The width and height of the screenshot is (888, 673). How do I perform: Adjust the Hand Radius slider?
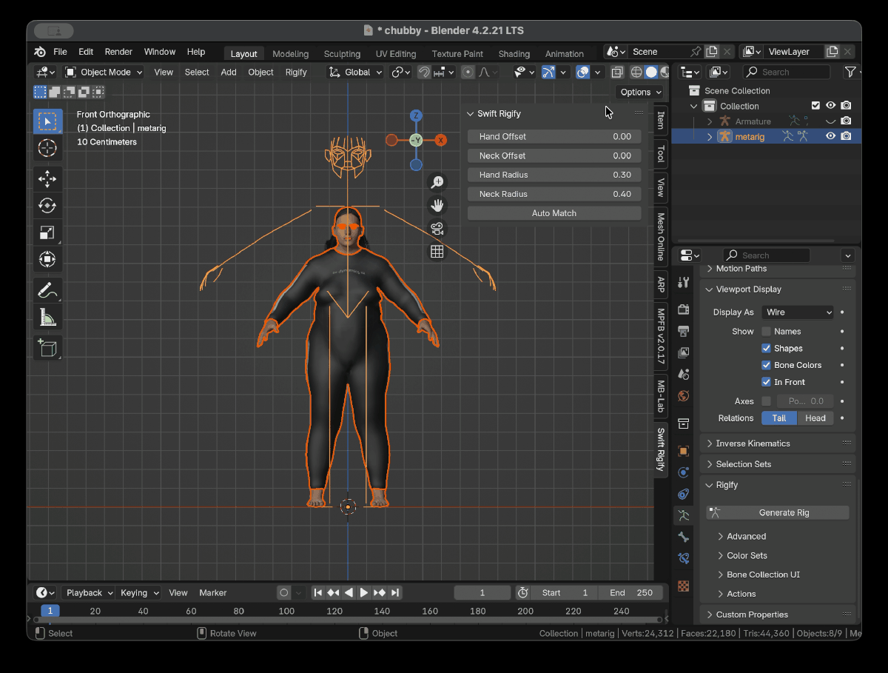[x=554, y=175]
